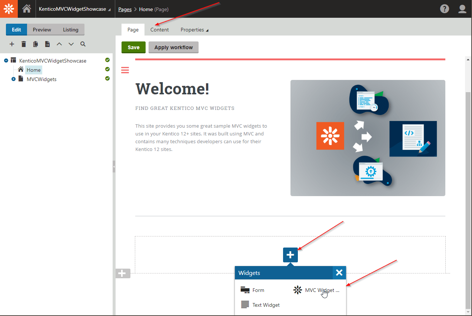Image resolution: width=472 pixels, height=316 pixels.
Task: Select KenticoMVCWidgetShowcase root tree item
Action: [53, 61]
